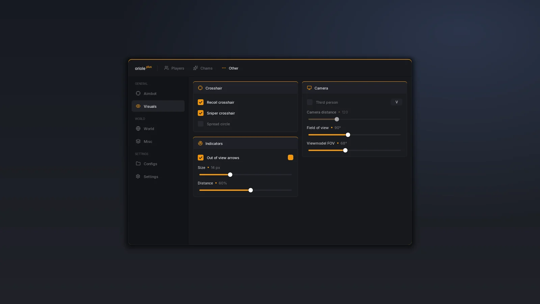This screenshot has width=540, height=304.
Task: Click the 60% distance value
Action: tap(223, 183)
